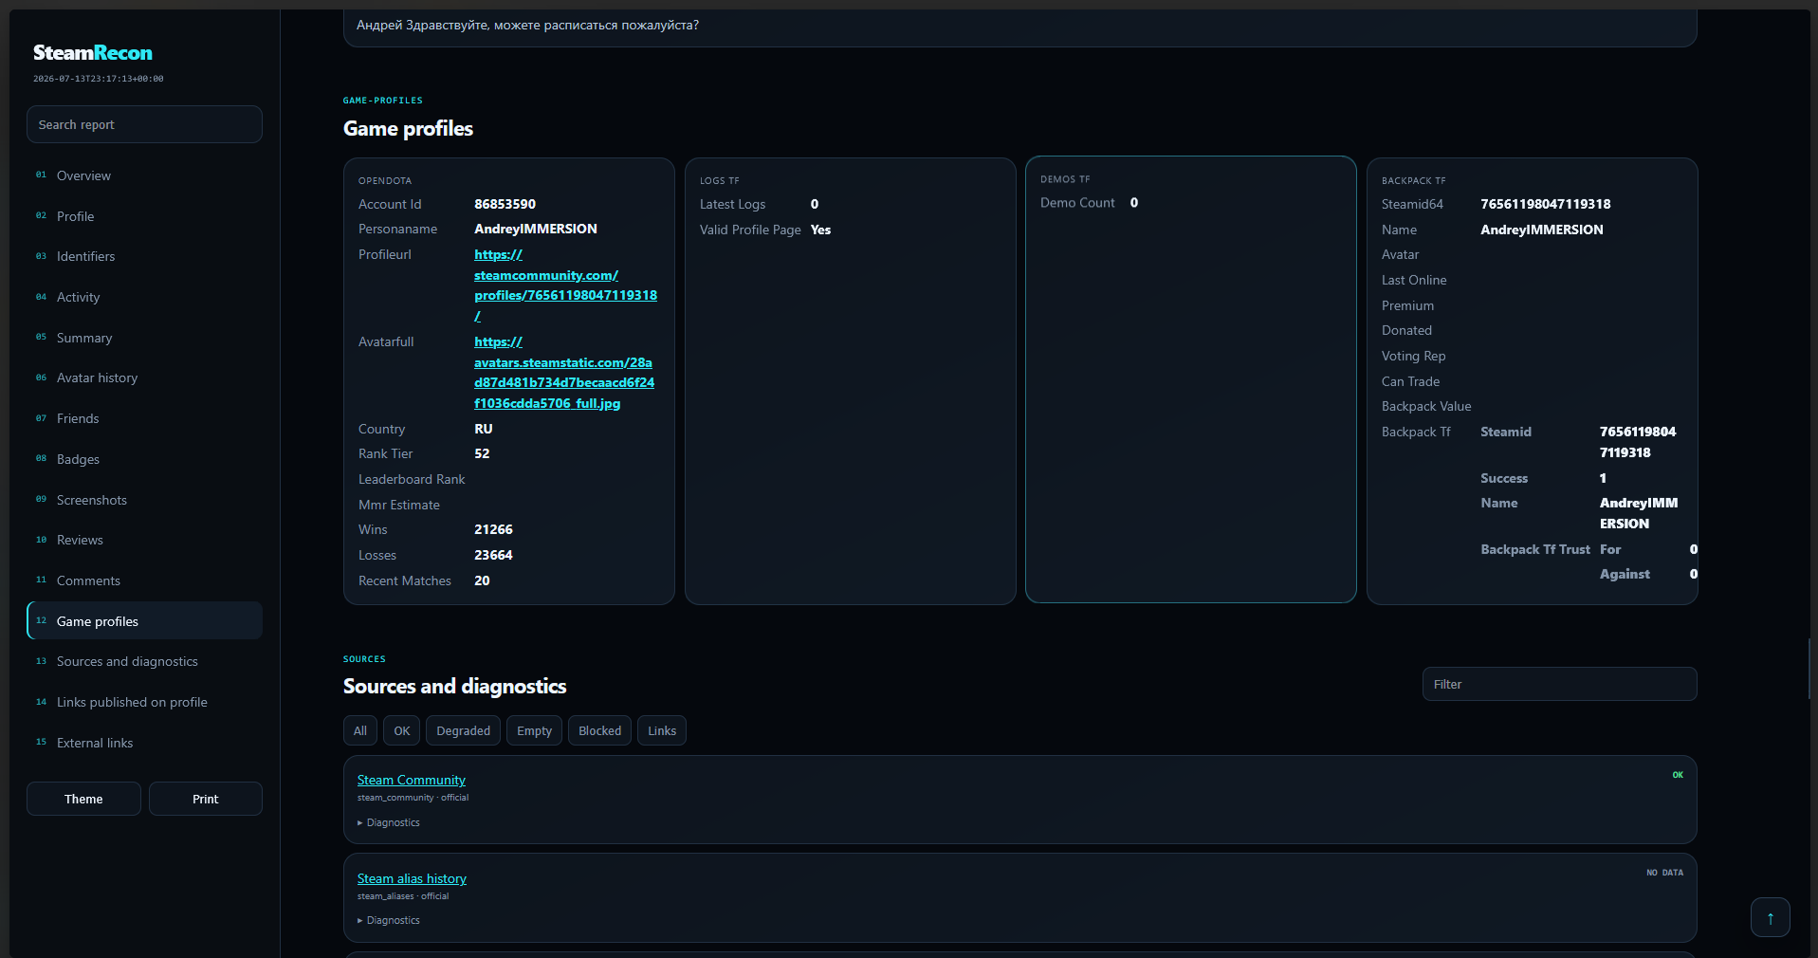Click Recent Matches value 20
This screenshot has height=958, width=1818.
482,580
